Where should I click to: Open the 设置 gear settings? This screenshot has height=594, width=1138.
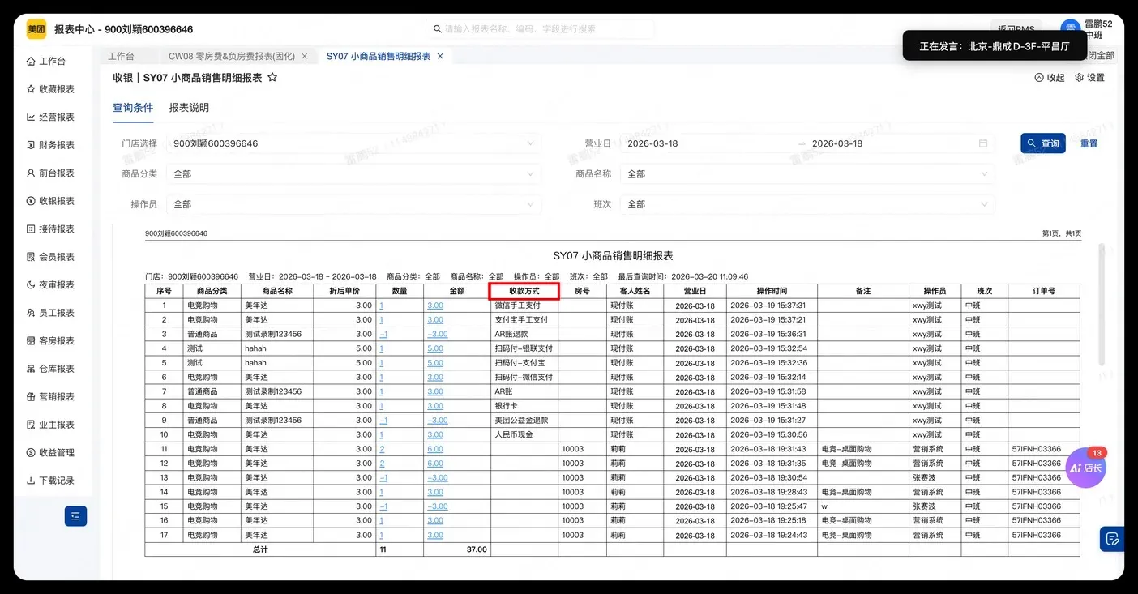[x=1089, y=77]
